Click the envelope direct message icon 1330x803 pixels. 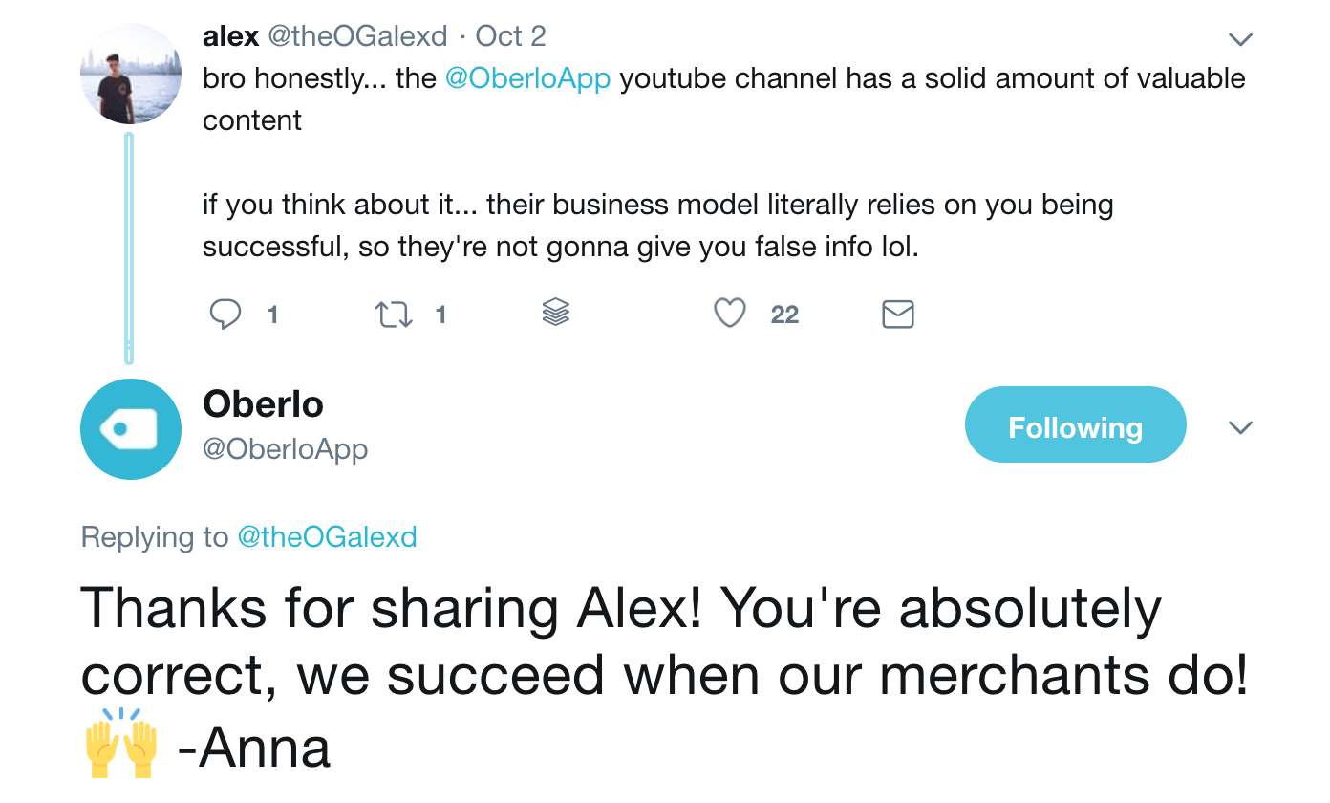(x=897, y=314)
